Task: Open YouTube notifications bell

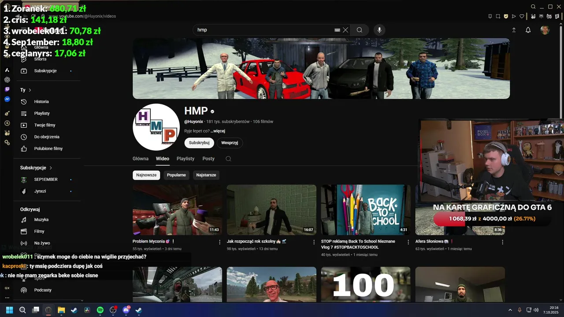Action: coord(528,30)
